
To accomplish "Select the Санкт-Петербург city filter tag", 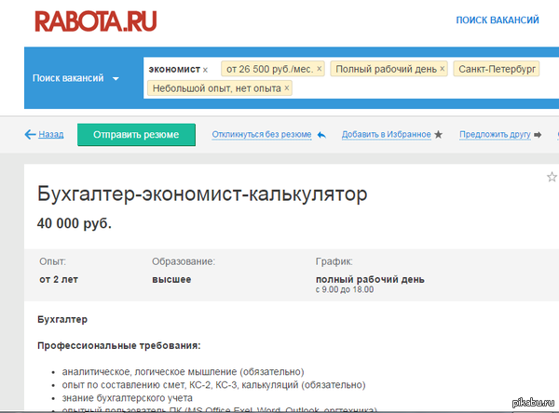I will point(498,69).
